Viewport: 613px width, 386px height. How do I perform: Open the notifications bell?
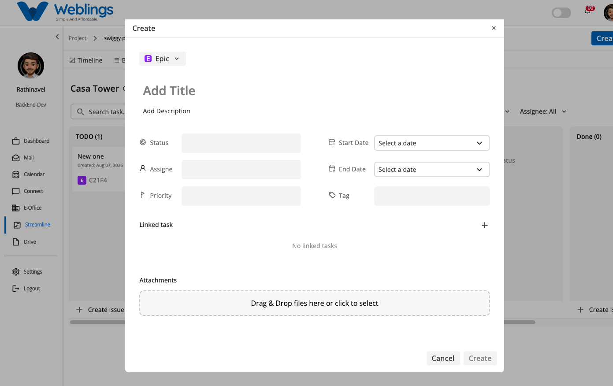point(587,11)
